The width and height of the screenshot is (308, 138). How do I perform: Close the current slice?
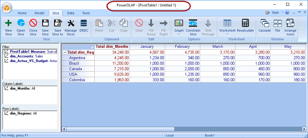pos(33,27)
